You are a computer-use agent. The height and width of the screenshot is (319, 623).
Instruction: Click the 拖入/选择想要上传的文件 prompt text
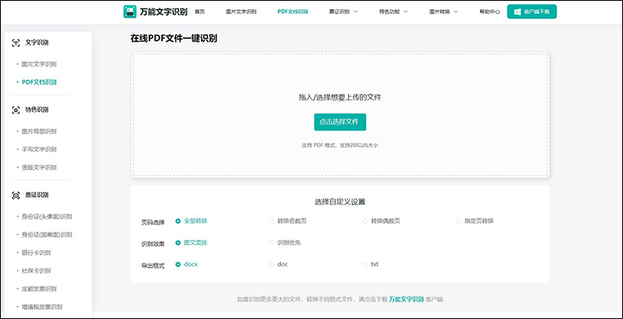click(x=340, y=97)
